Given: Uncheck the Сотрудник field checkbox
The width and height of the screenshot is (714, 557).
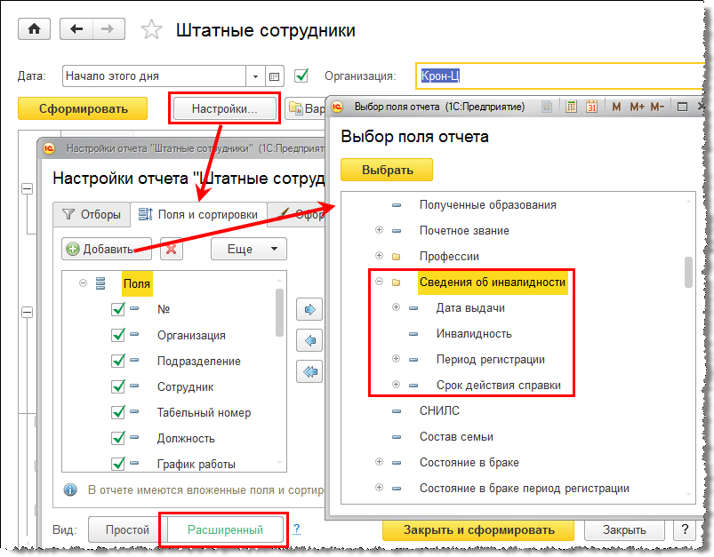Looking at the screenshot, I should [118, 386].
